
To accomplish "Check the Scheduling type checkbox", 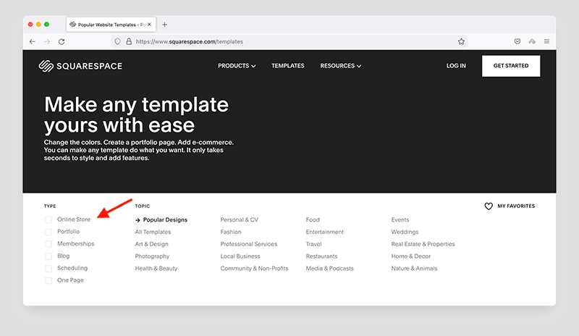I will tap(48, 269).
